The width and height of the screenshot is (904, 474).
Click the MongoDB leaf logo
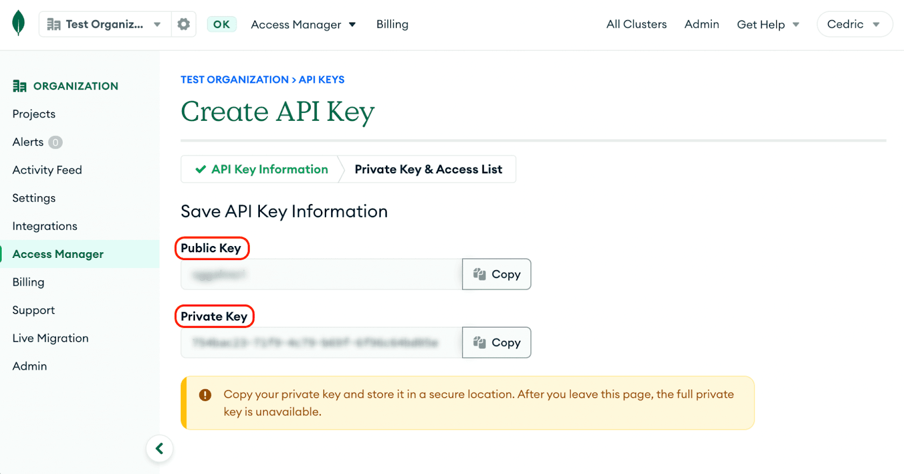19,23
